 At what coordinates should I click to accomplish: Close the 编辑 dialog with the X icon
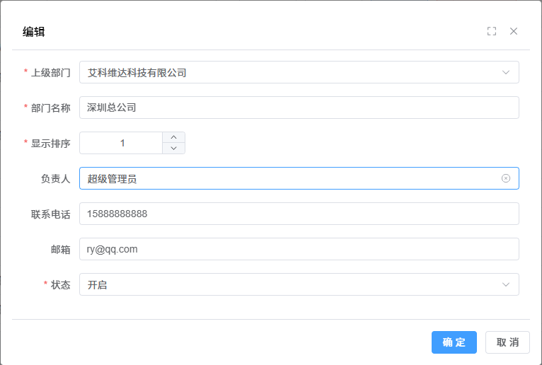coord(514,31)
